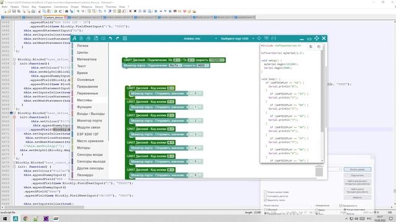This screenshot has width=396, height=222.
Task: Select the arduino_blocks.js tab in Notepad++
Action: pos(55,17)
